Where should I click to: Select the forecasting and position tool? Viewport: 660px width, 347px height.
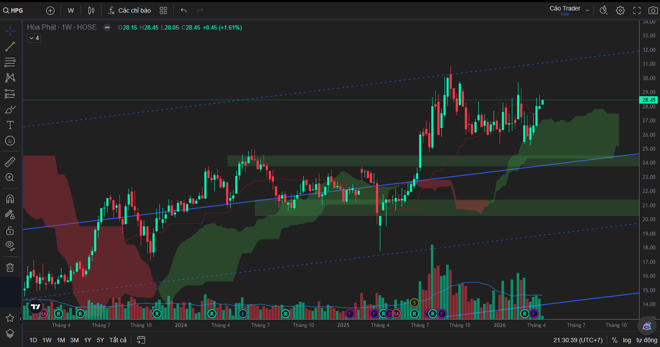click(10, 94)
